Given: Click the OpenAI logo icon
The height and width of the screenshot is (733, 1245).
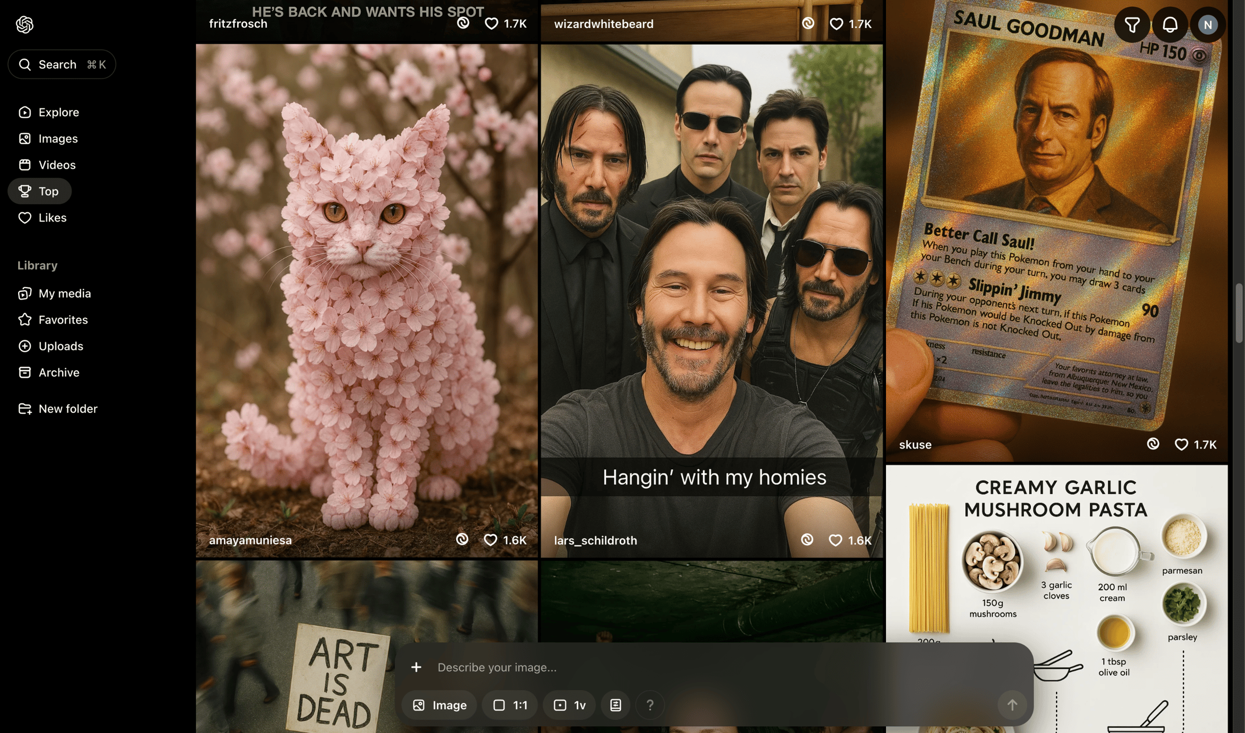Looking at the screenshot, I should click(x=24, y=24).
